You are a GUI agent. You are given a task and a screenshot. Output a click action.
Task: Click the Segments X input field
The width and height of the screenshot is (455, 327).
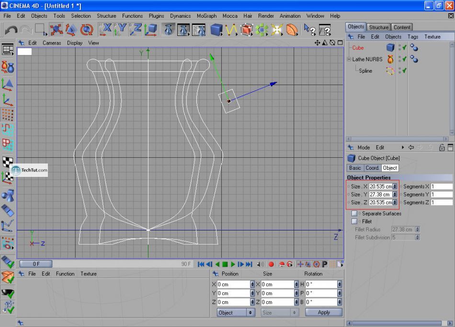tap(442, 186)
